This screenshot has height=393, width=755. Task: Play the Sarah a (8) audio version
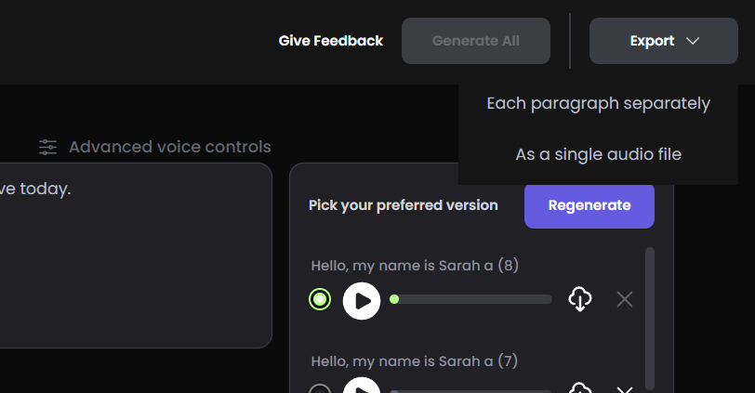[x=362, y=300]
